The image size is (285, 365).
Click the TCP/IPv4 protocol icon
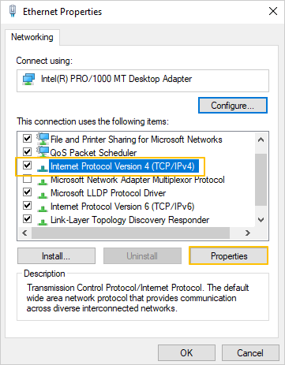43,167
